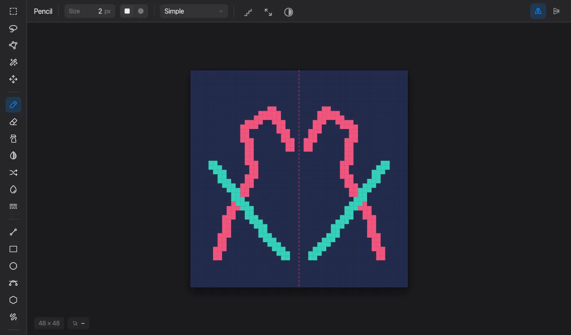Toggle the stair-step pixel-perfect option
571x335 pixels.
(x=248, y=12)
